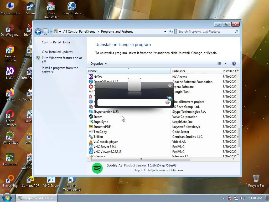Sort by the Publisher column header
269x202 pixels.
pyautogui.click(x=196, y=71)
